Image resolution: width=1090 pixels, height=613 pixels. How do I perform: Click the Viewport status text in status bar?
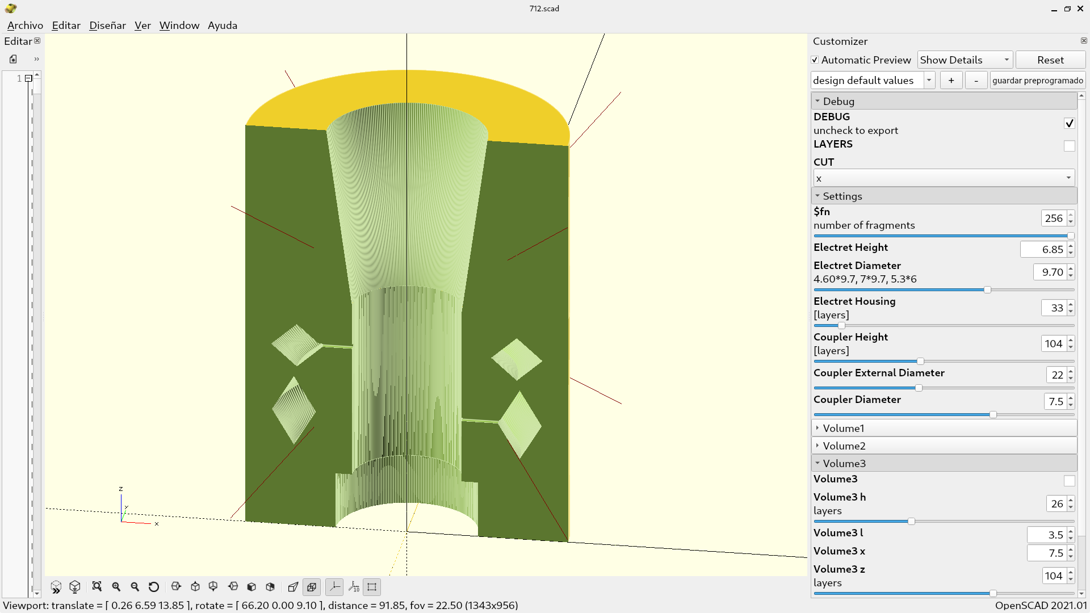point(261,605)
